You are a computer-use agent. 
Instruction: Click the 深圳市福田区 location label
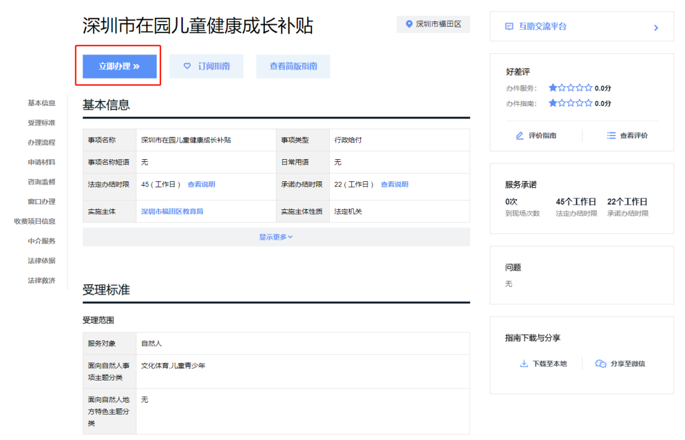pos(439,24)
